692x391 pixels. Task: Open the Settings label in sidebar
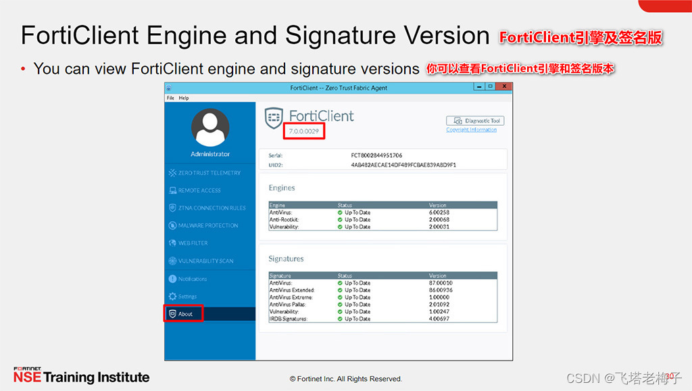188,296
